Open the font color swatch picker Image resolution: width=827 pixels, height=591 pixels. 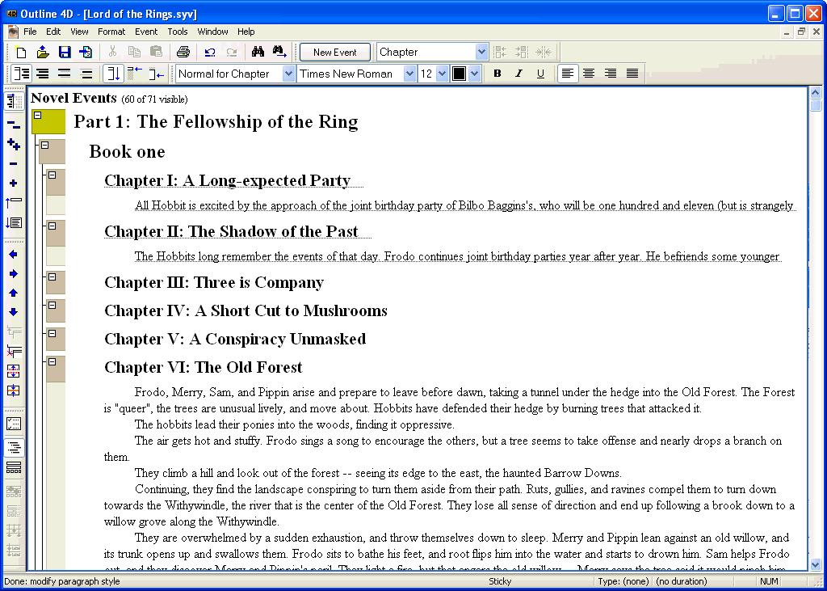pyautogui.click(x=475, y=73)
